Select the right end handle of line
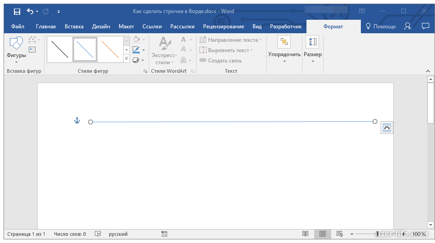Viewport: 435px width, 243px height. click(x=375, y=121)
